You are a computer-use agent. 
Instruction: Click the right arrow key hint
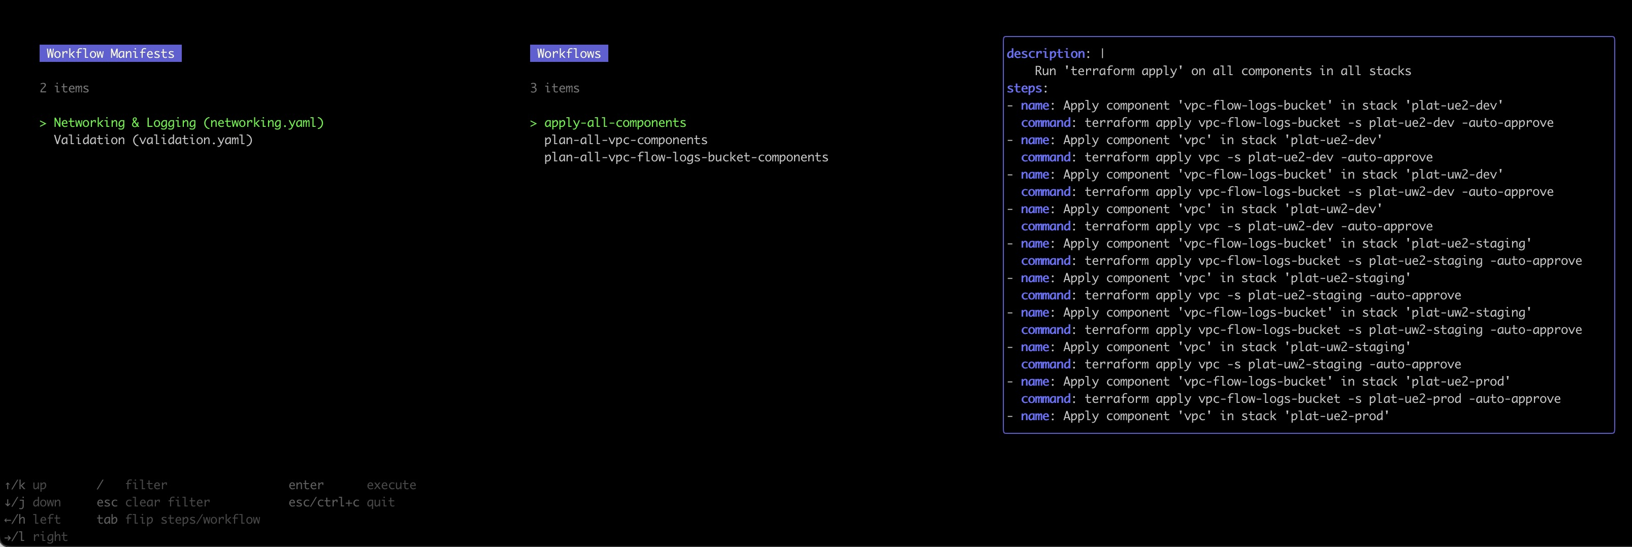coord(36,536)
